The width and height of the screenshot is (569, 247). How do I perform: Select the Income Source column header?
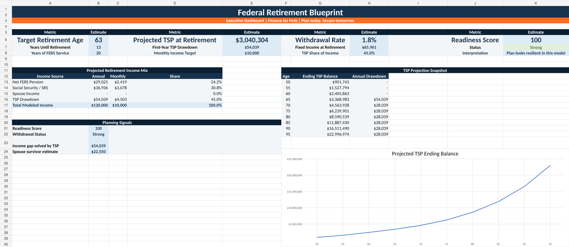[50, 76]
